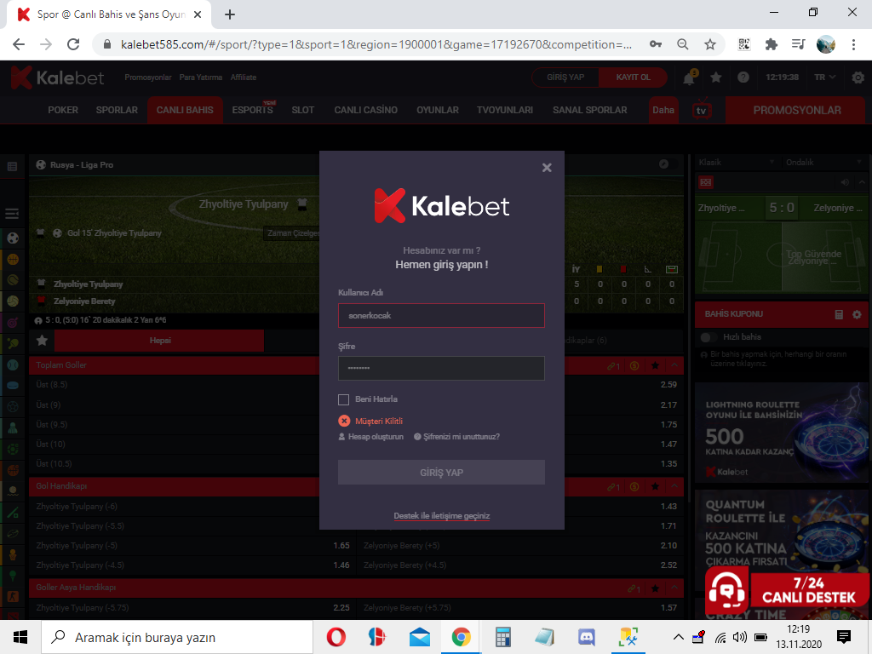Click the Kalebet logo in the header
This screenshot has width=872, height=654.
tap(57, 77)
